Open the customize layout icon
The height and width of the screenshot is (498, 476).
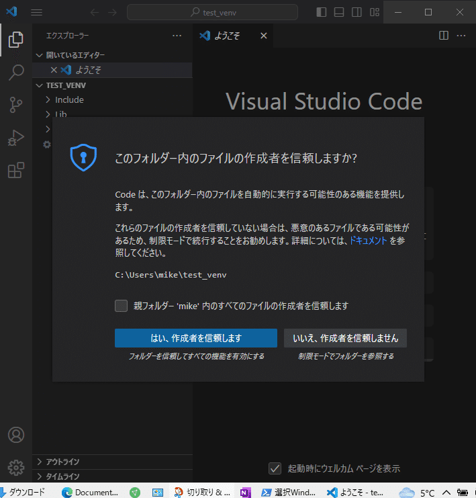tap(375, 12)
